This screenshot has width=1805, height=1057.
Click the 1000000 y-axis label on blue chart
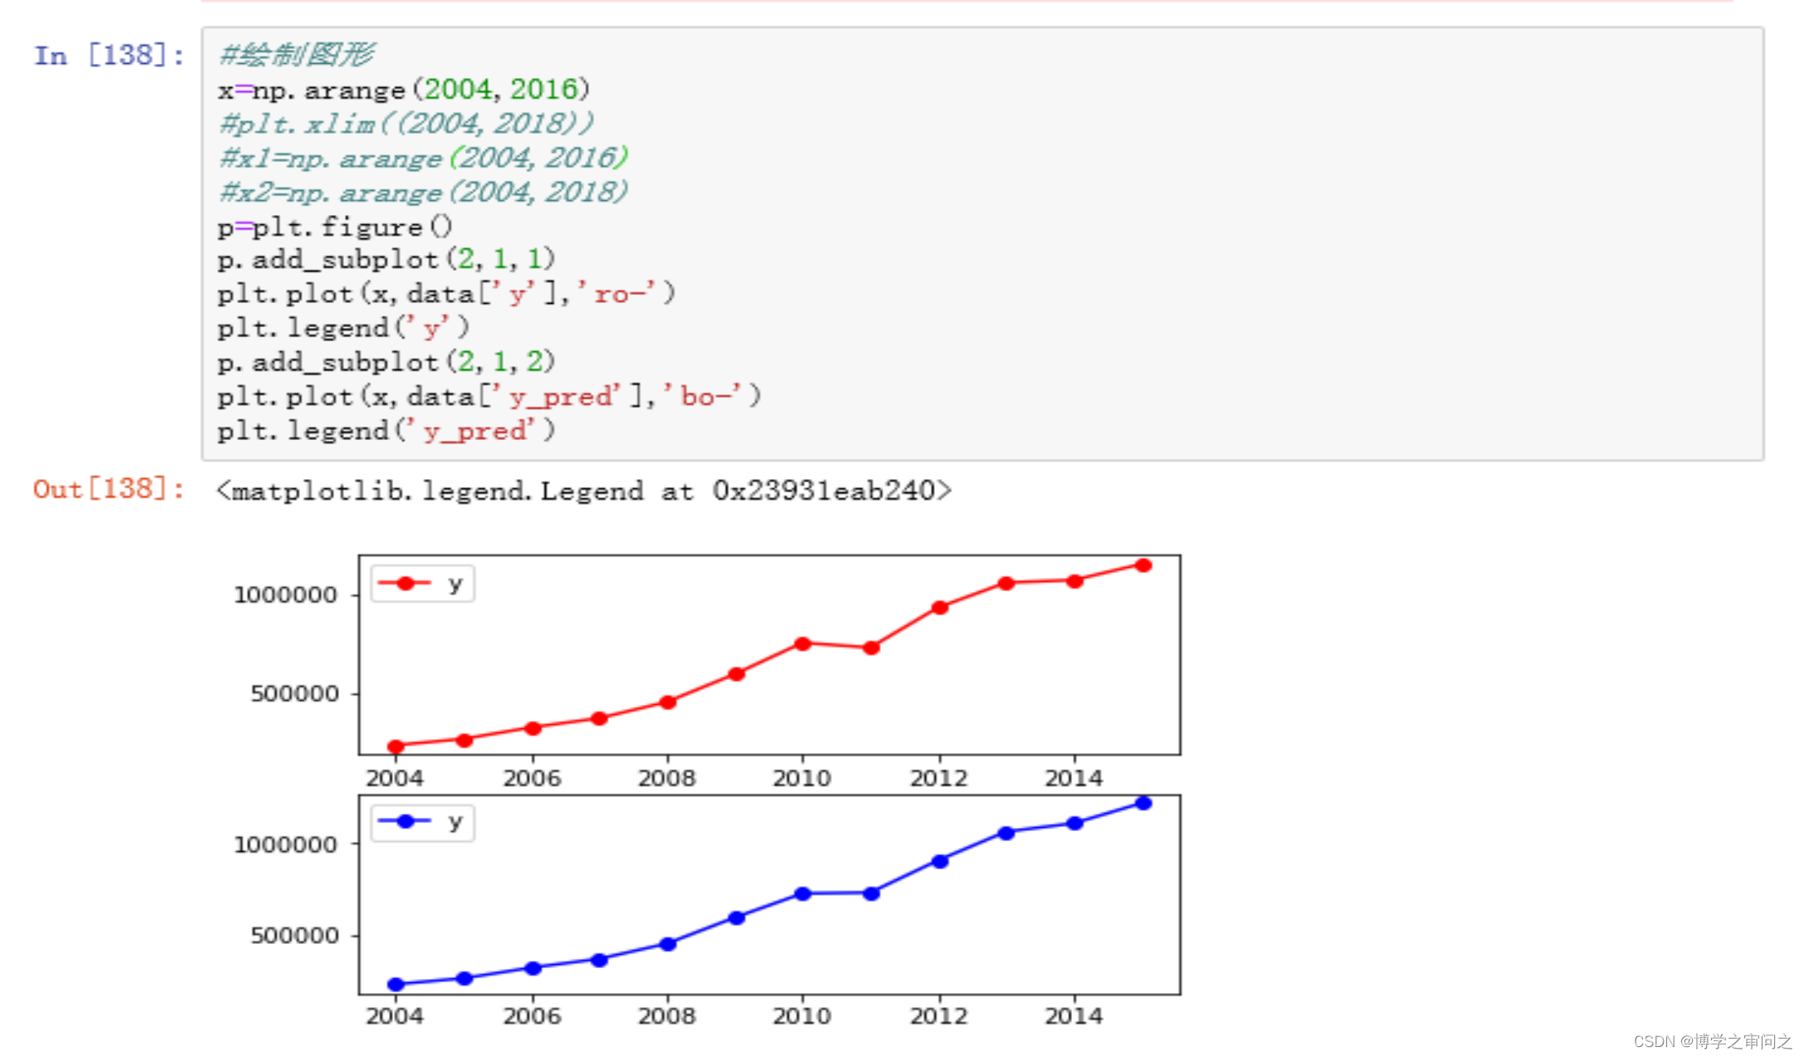tap(286, 844)
